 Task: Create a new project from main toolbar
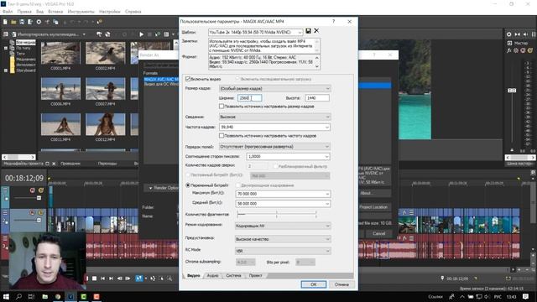[x=5, y=22]
